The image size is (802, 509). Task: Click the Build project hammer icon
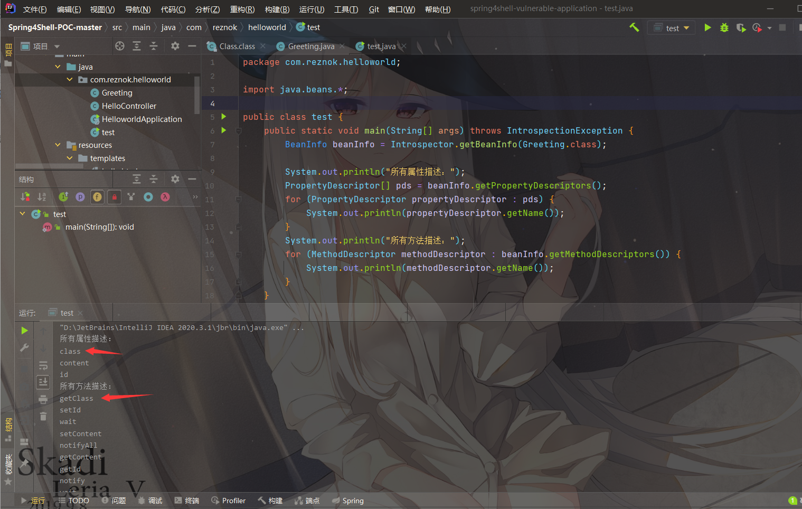(x=634, y=27)
